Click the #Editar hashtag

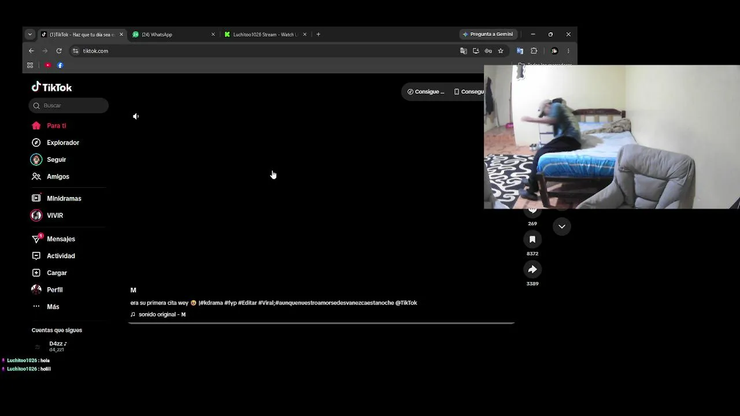[247, 303]
